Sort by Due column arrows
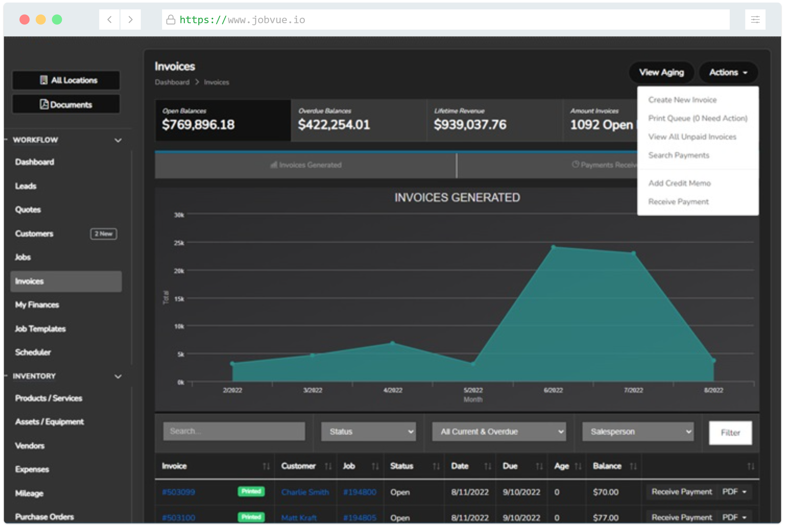Image resolution: width=785 pixels, height=526 pixels. (539, 466)
